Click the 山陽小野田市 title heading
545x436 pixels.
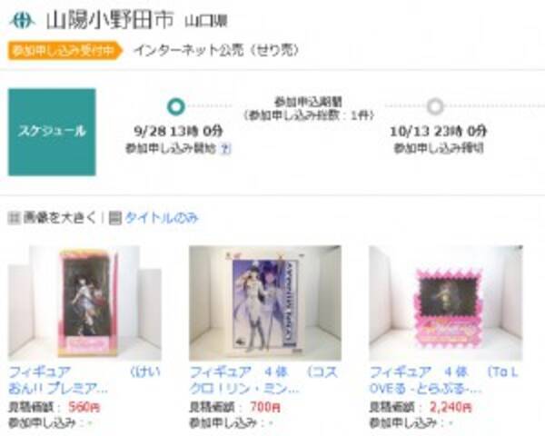pyautogui.click(x=110, y=20)
